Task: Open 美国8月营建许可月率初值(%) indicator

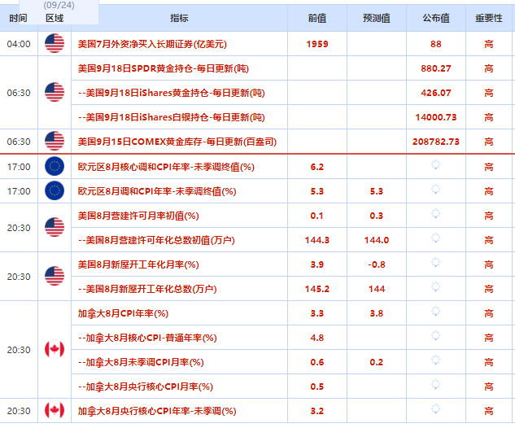Action: point(138,216)
